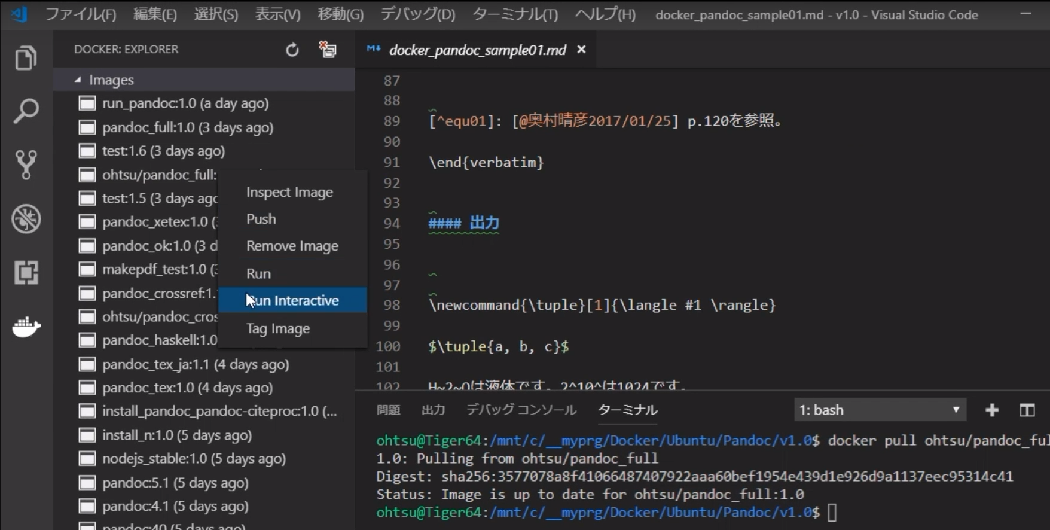Add a new terminal with plus icon
1050x530 pixels.
tap(992, 410)
